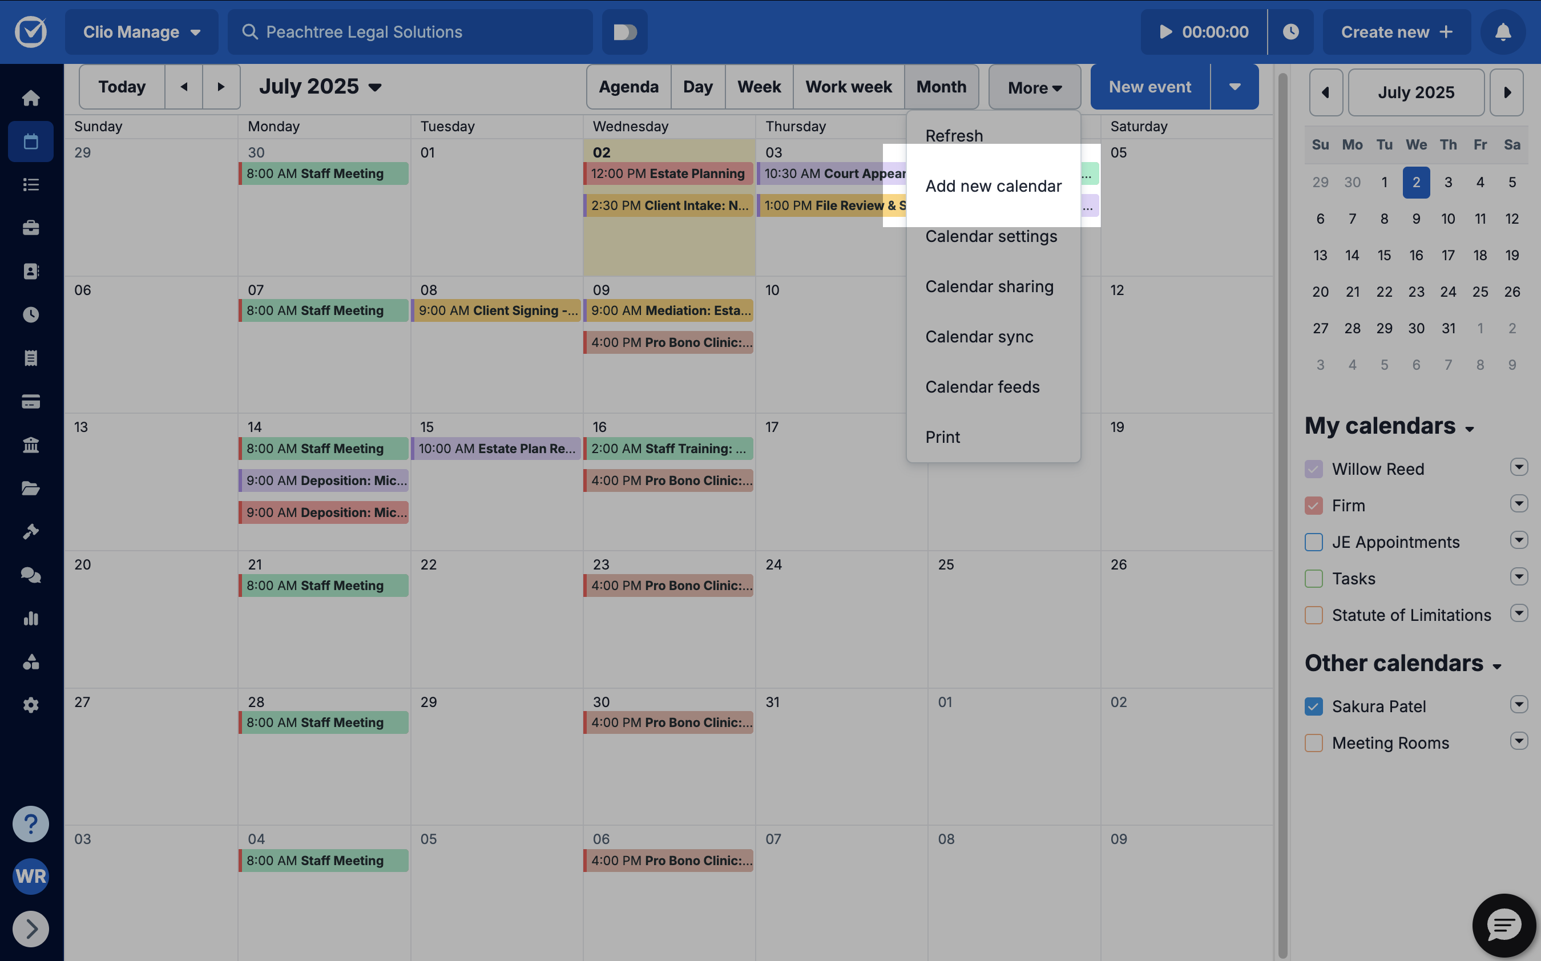Check the Meeting Rooms calendar checkbox
The height and width of the screenshot is (961, 1541).
(x=1313, y=743)
